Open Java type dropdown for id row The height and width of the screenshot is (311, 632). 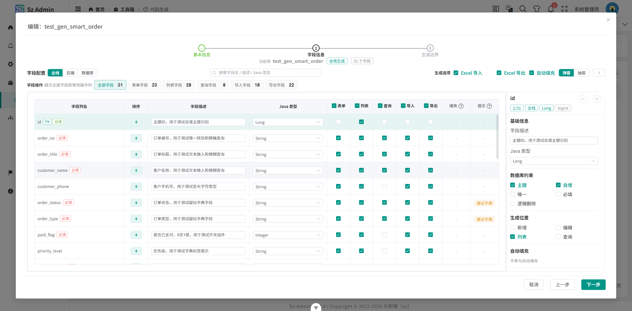288,122
